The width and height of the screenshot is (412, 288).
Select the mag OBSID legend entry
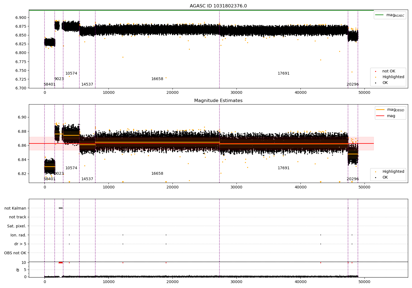tap(390, 110)
